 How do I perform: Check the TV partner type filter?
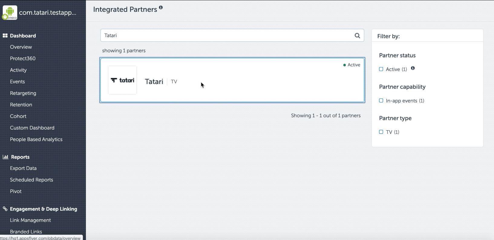[x=381, y=132]
